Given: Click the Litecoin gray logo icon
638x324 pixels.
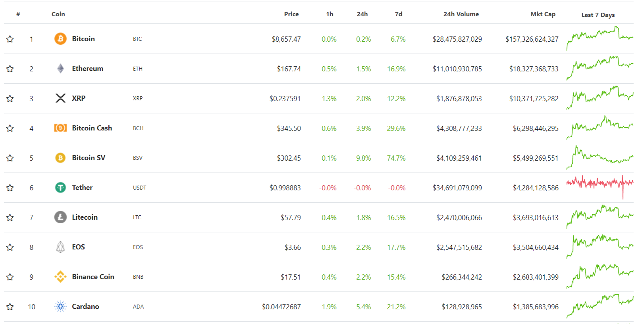Looking at the screenshot, I should 60,217.
